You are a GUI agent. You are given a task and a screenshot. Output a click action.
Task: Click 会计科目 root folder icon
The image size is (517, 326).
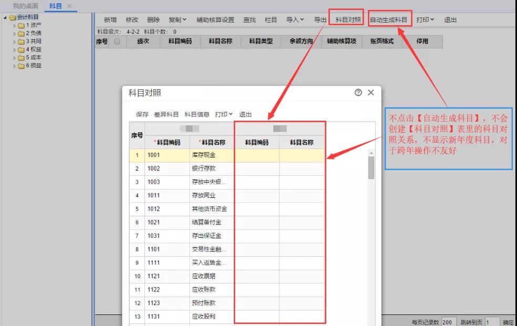13,17
